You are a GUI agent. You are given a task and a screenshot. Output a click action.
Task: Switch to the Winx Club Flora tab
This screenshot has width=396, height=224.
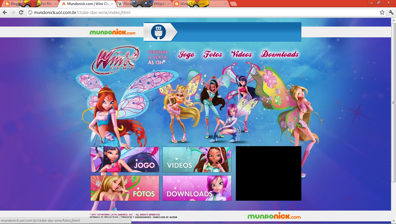coord(201,4)
